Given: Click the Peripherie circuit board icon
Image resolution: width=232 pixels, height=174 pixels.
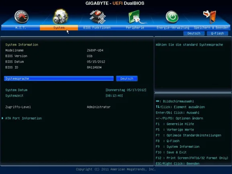Looking at the screenshot, I should pyautogui.click(x=136, y=17).
